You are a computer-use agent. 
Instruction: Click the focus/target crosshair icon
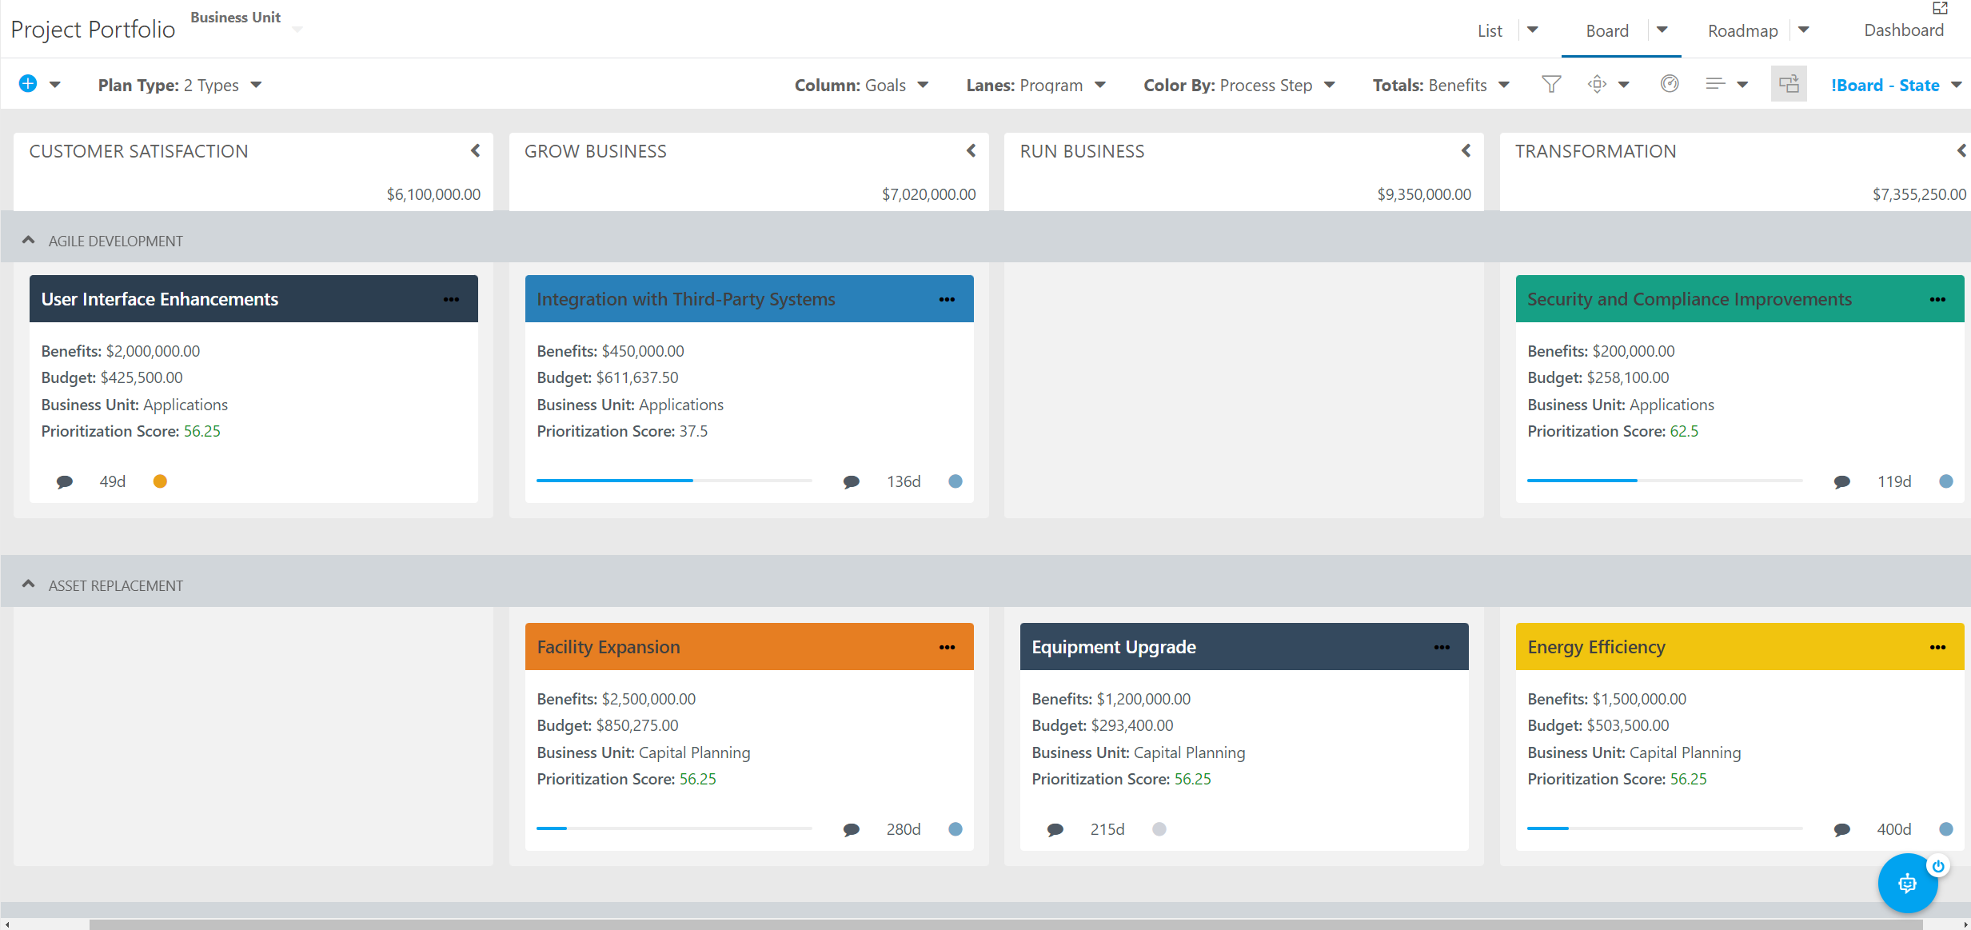click(x=1597, y=84)
